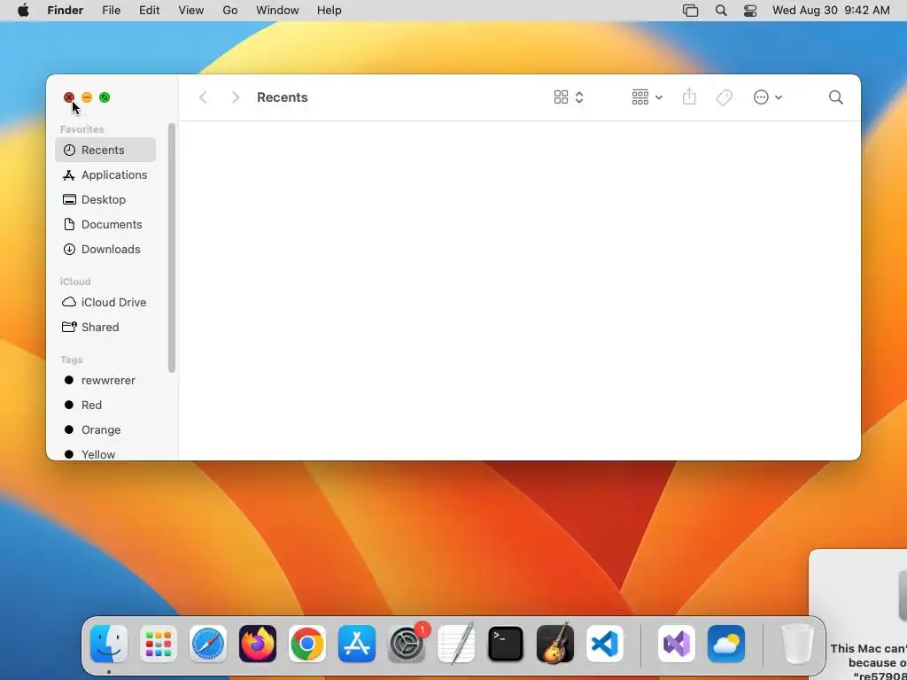Open the View menu
Image resolution: width=907 pixels, height=680 pixels.
pos(191,11)
